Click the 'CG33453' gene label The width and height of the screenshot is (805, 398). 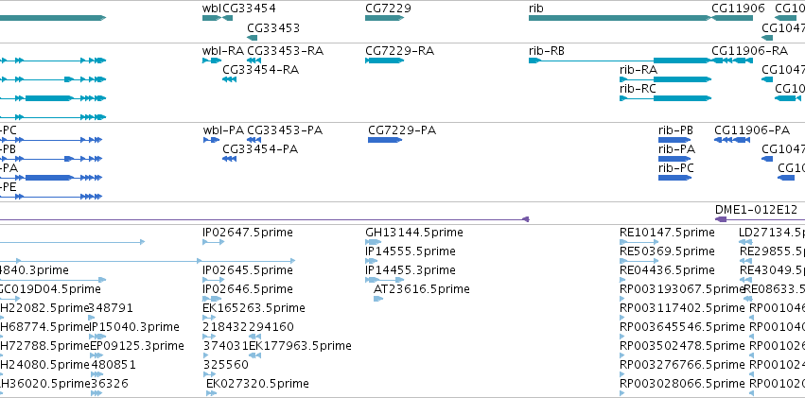click(273, 27)
